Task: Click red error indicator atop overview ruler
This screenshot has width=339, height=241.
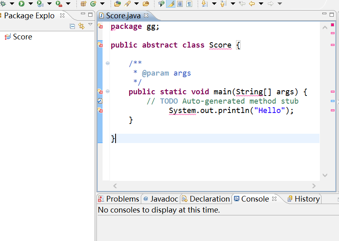Action: (x=332, y=25)
